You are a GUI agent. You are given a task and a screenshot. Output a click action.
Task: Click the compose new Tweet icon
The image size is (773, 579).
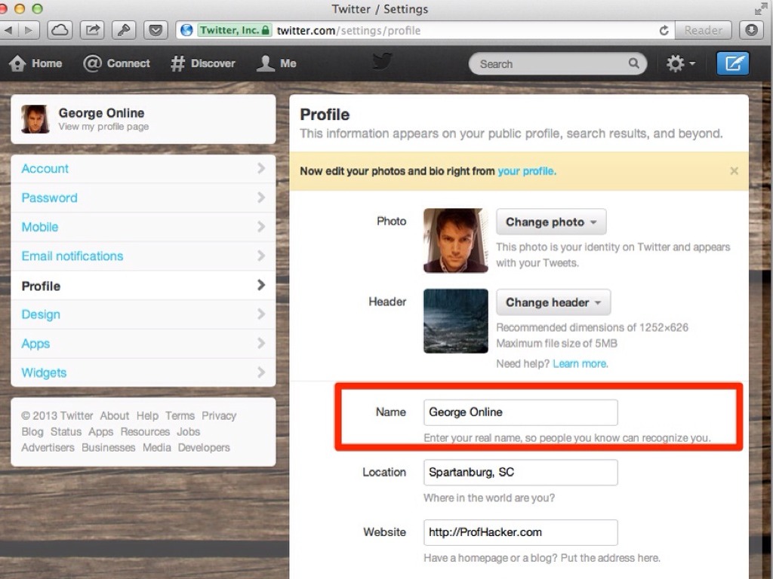click(x=732, y=64)
